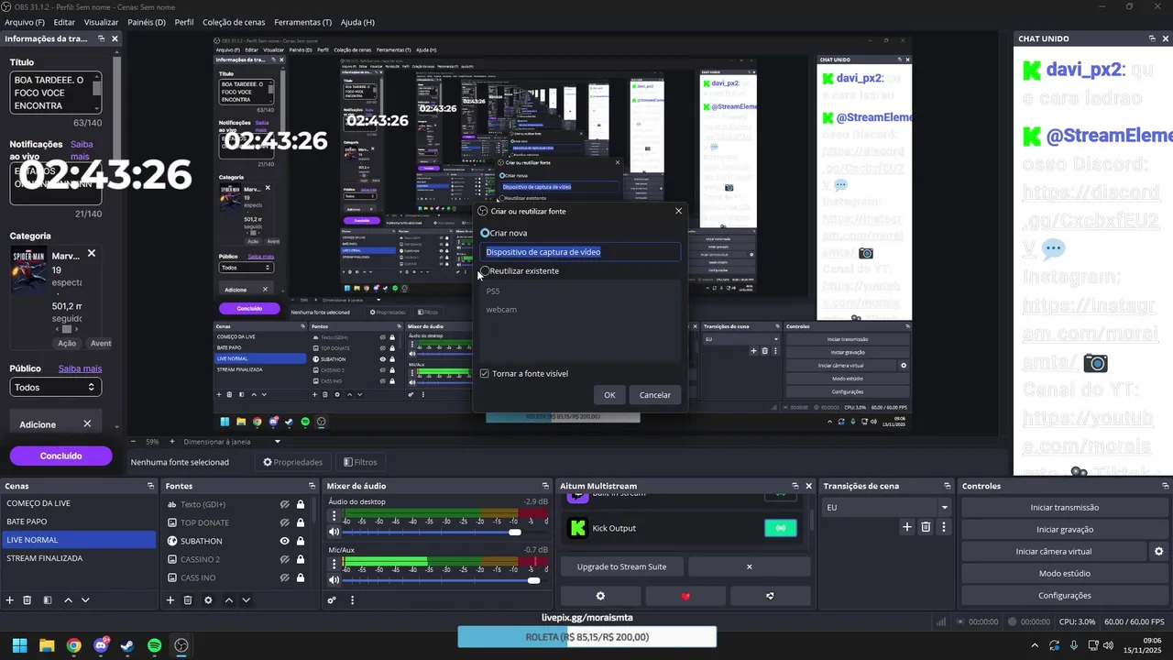Mute Mic/Aux speaker icon
Image resolution: width=1173 pixels, height=660 pixels.
[x=334, y=580]
